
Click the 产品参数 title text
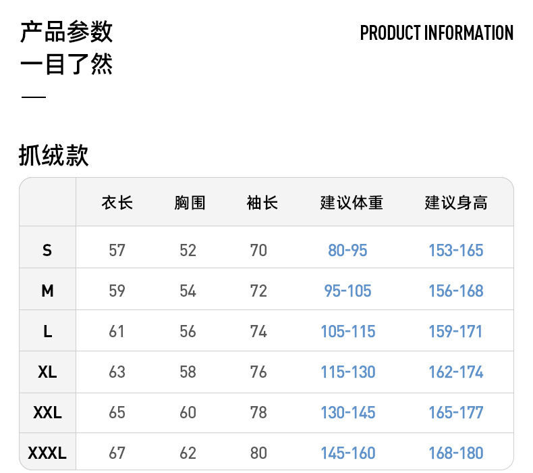[66, 32]
